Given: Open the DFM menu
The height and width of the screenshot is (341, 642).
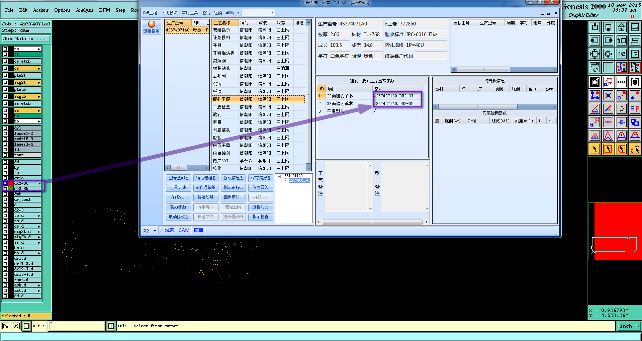Looking at the screenshot, I should [x=105, y=10].
